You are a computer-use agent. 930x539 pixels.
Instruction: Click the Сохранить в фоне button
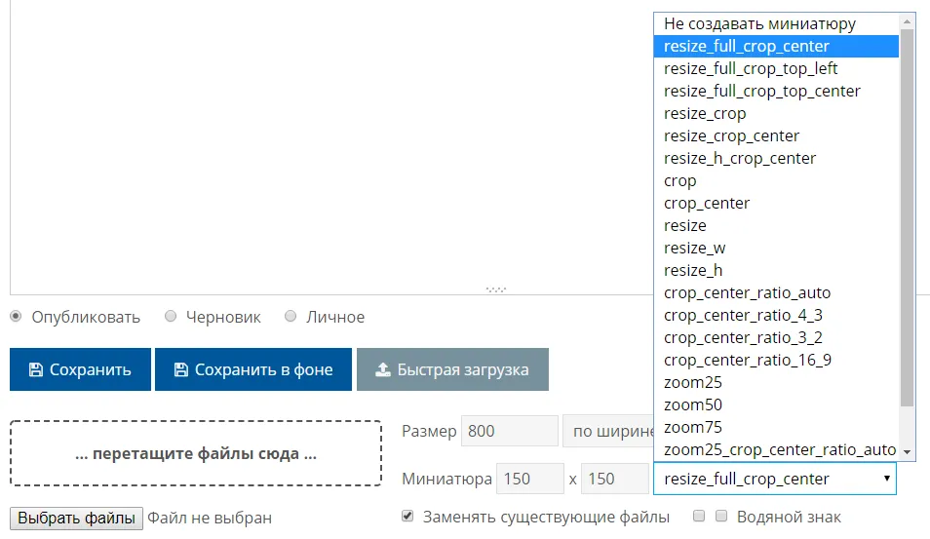tap(253, 369)
